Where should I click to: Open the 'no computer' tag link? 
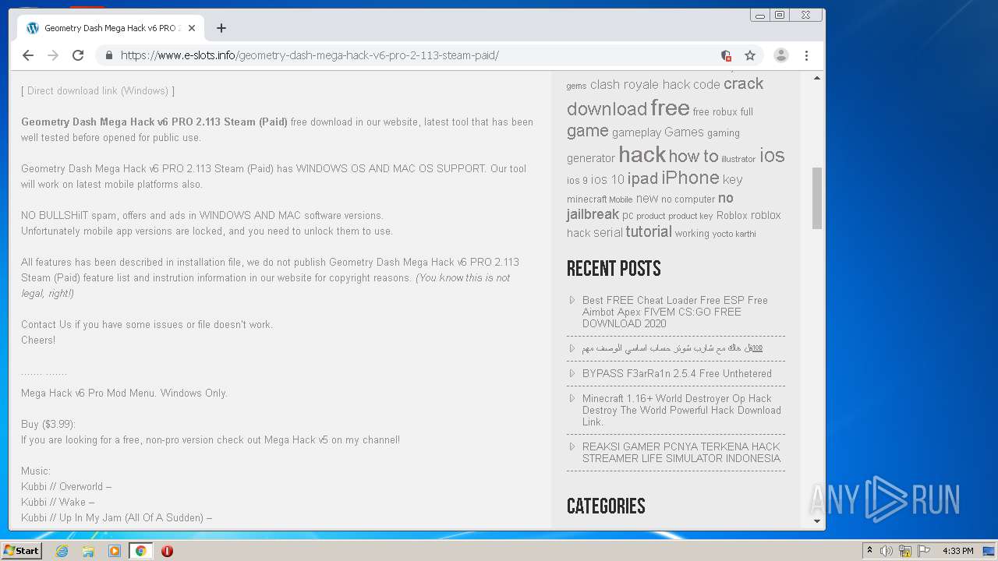point(688,199)
